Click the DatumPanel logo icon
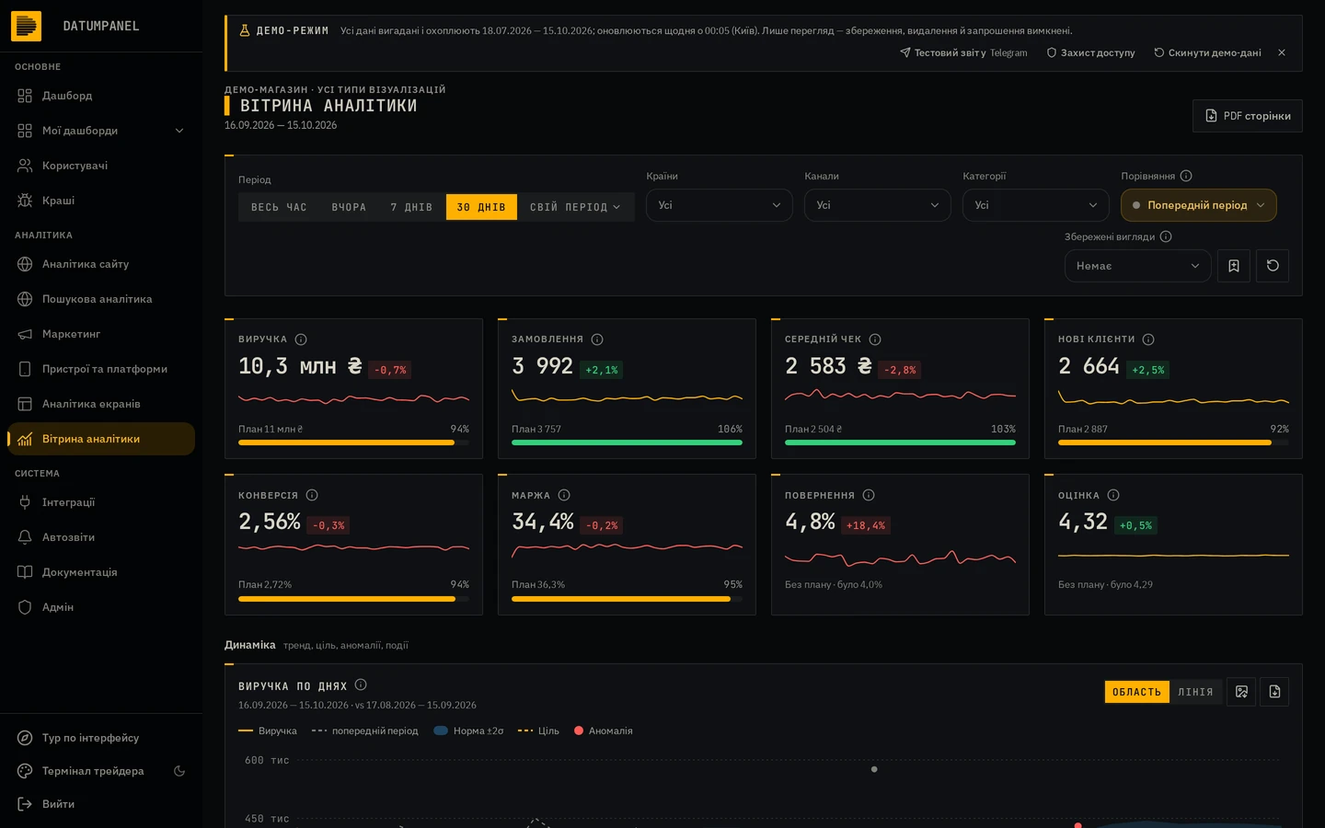The image size is (1325, 828). point(26,26)
